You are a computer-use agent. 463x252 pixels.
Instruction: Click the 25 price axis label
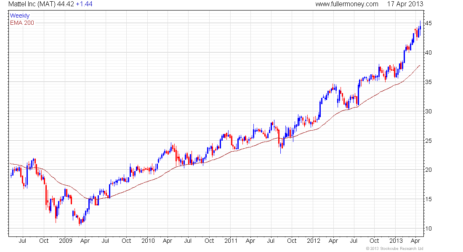point(428,141)
